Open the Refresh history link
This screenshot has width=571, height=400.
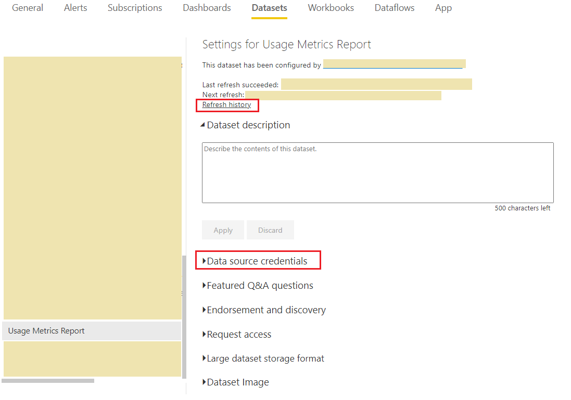click(x=226, y=104)
